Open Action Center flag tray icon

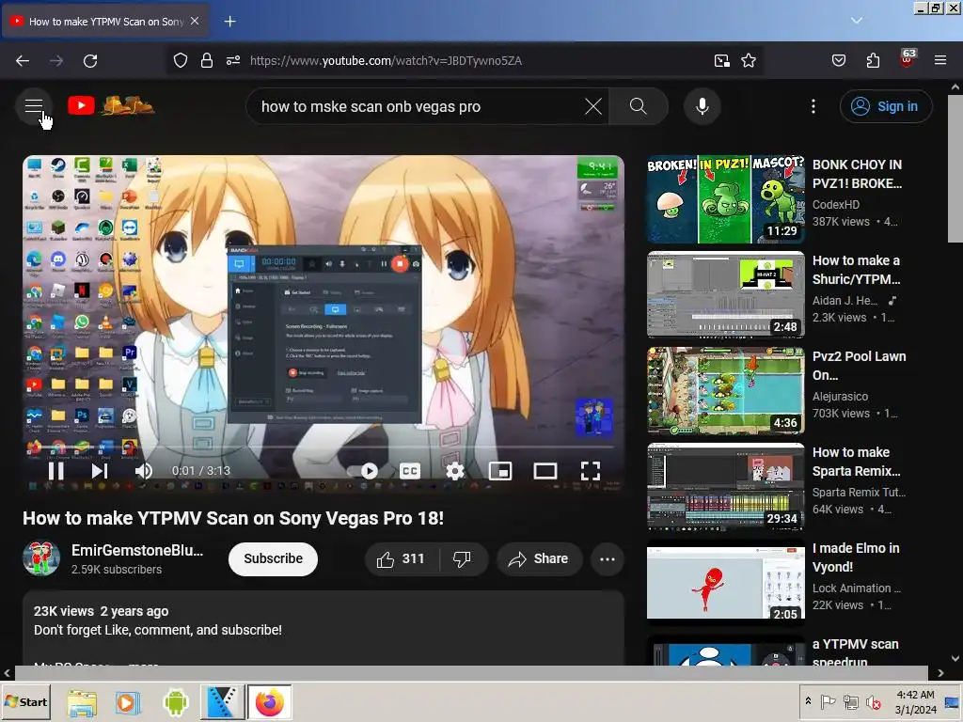pyautogui.click(x=828, y=701)
